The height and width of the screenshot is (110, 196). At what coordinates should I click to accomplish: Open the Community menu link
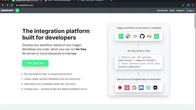(x=162, y=10)
